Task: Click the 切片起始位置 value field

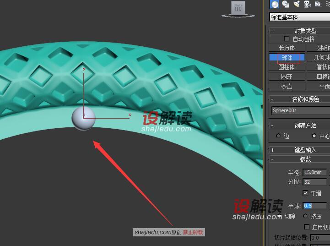Action: [x=320, y=238]
